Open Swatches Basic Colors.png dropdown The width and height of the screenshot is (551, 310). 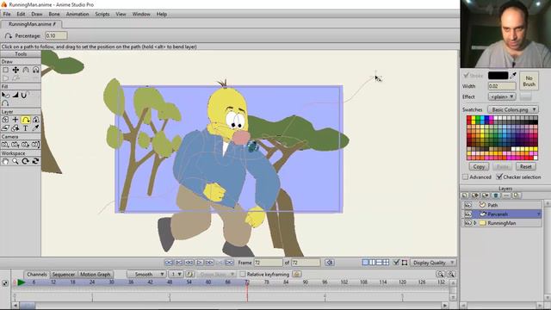click(x=513, y=109)
